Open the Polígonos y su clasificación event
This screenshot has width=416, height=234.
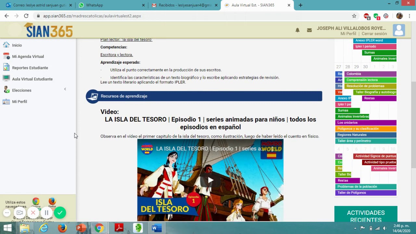pos(366,129)
